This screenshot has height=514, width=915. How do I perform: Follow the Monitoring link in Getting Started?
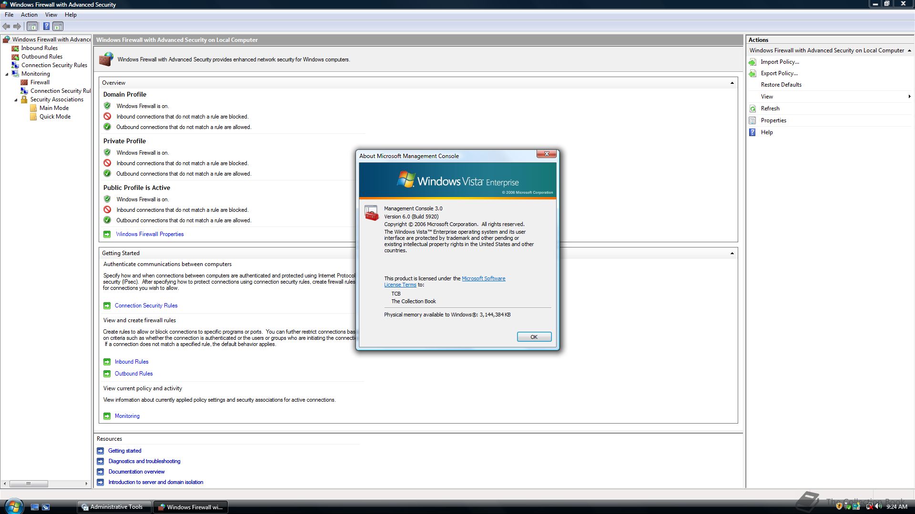(x=127, y=416)
